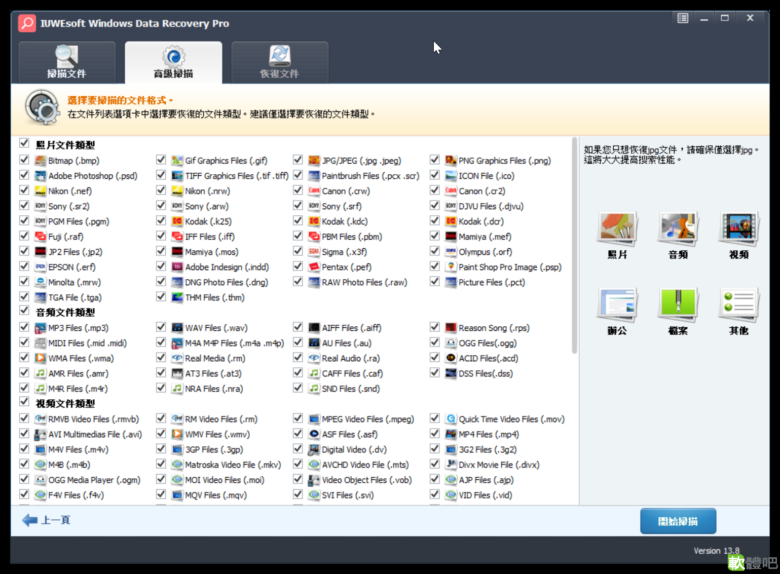Image resolution: width=780 pixels, height=574 pixels.
Task: Toggle the 照片文件類型 group checkbox
Action: click(24, 143)
